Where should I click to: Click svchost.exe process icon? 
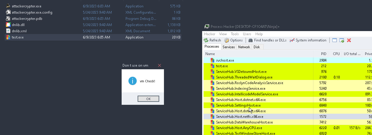click(x=212, y=60)
